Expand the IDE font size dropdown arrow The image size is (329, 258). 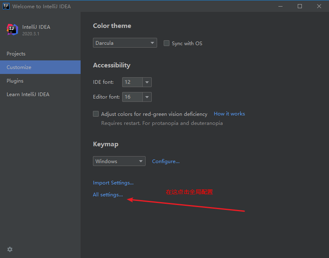tap(147, 82)
